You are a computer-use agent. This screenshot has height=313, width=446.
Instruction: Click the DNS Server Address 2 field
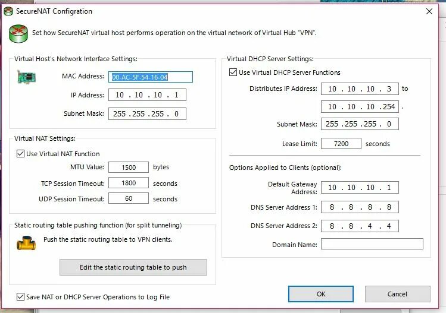tap(360, 226)
